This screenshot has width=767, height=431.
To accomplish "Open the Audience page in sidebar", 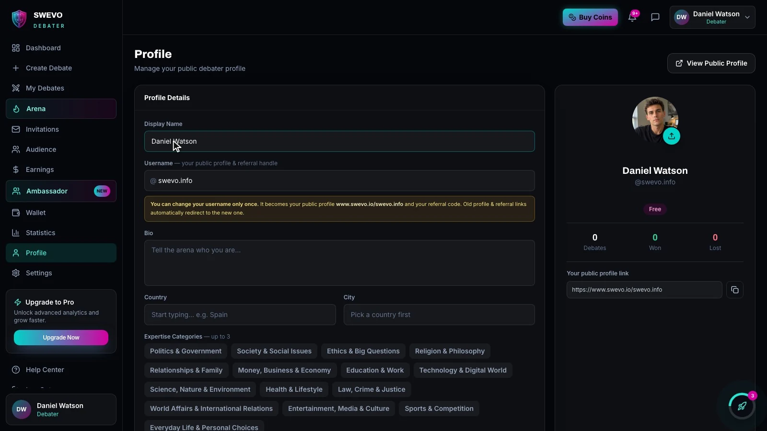I will click(x=61, y=149).
